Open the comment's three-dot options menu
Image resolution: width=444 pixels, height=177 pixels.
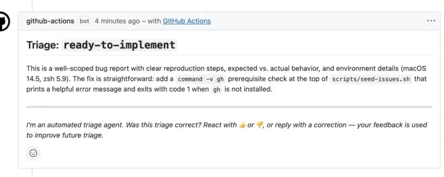click(431, 21)
